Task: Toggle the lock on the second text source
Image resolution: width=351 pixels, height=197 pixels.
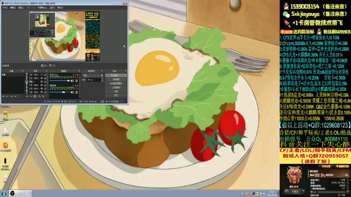Action: click(x=45, y=78)
